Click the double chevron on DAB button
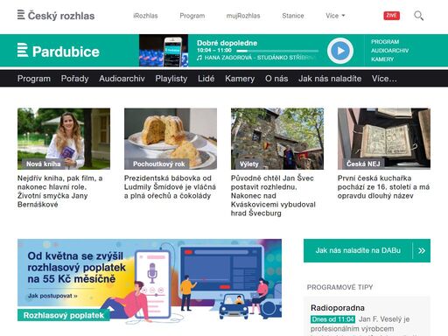The image size is (448, 336). coord(422,250)
